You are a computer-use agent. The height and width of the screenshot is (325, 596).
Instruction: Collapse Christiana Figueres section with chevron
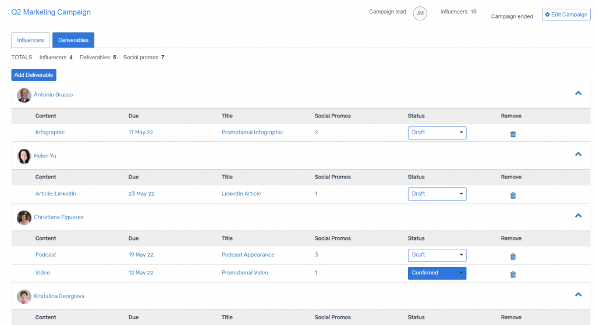578,216
